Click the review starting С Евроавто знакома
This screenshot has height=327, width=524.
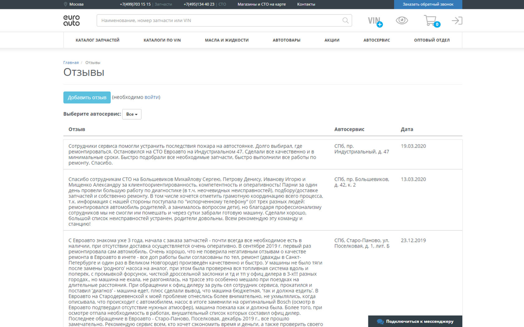(196, 282)
